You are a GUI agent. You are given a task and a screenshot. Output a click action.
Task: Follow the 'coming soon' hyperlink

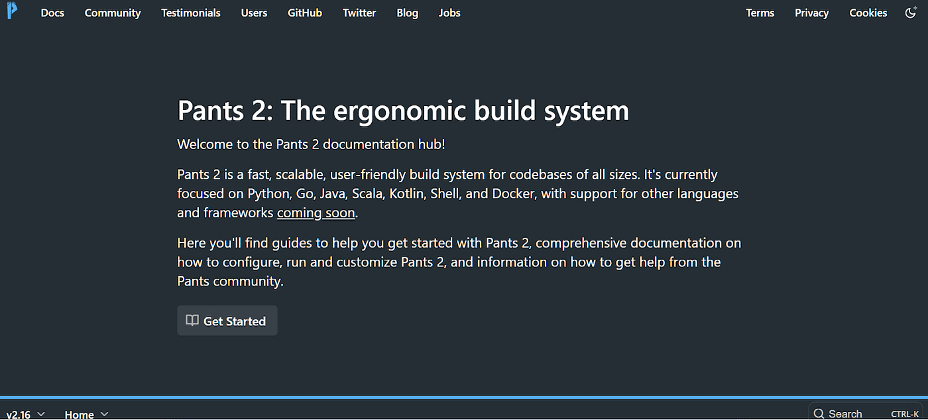[316, 213]
